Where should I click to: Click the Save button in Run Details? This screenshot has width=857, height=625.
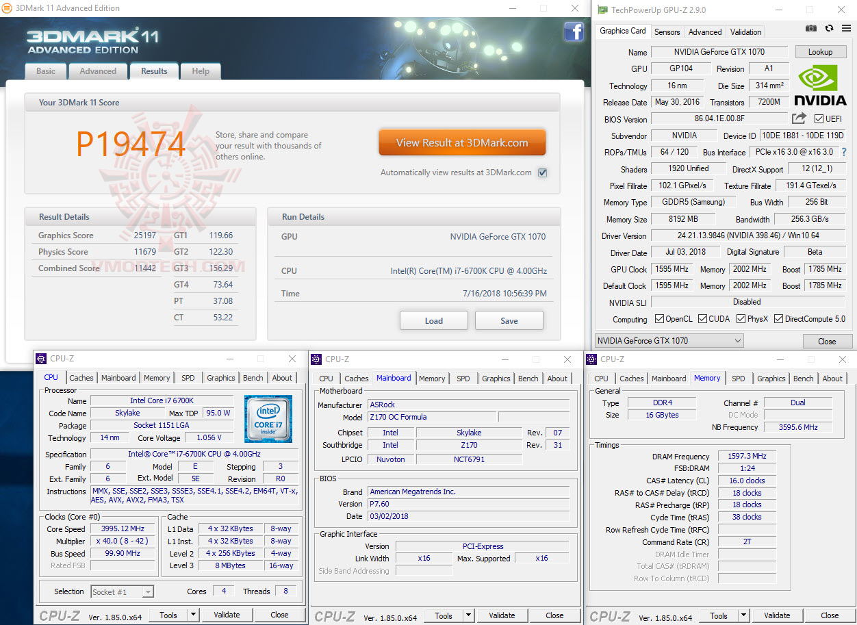coord(509,320)
